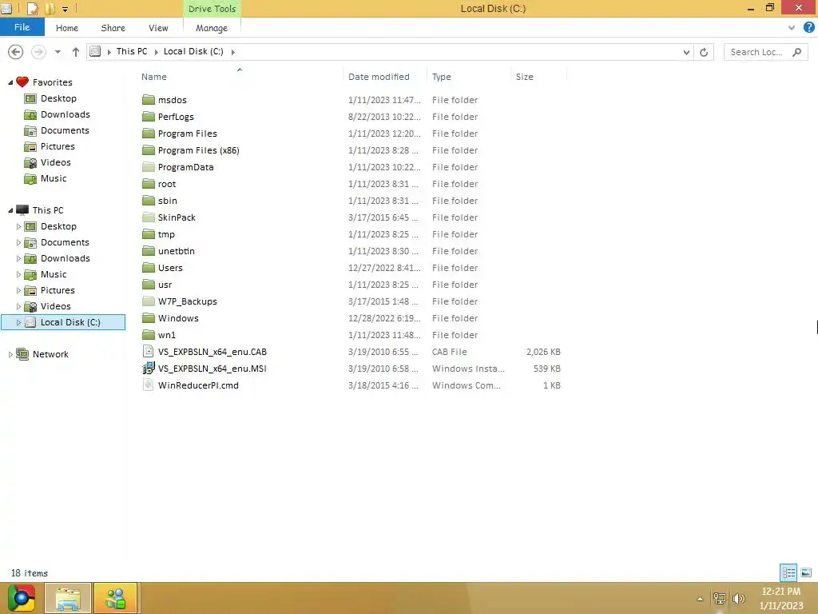818x614 pixels.
Task: Click the New folder quick access icon
Action: (x=50, y=8)
